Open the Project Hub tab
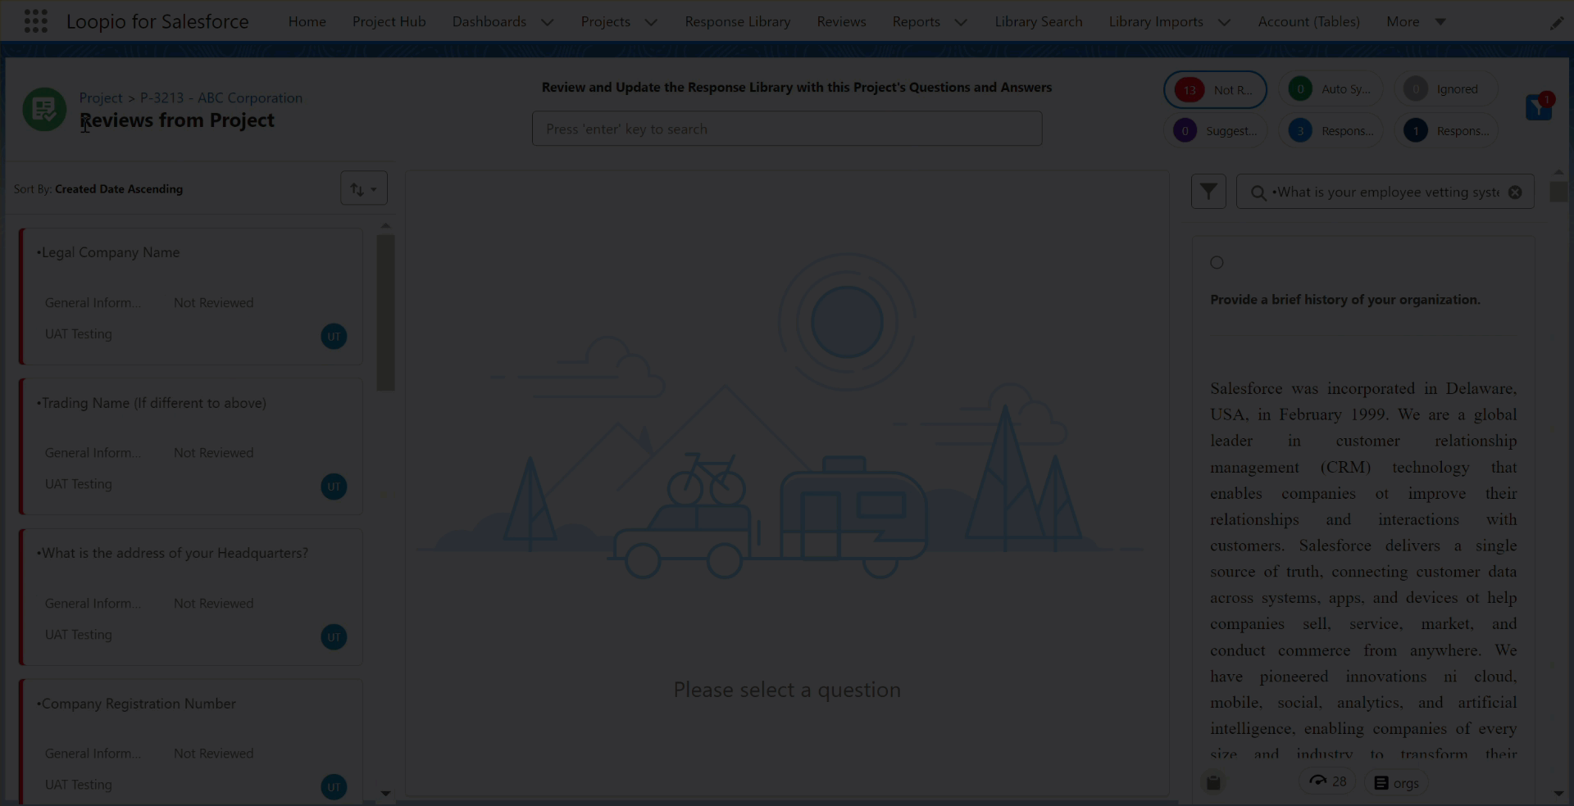This screenshot has width=1574, height=806. click(x=389, y=21)
